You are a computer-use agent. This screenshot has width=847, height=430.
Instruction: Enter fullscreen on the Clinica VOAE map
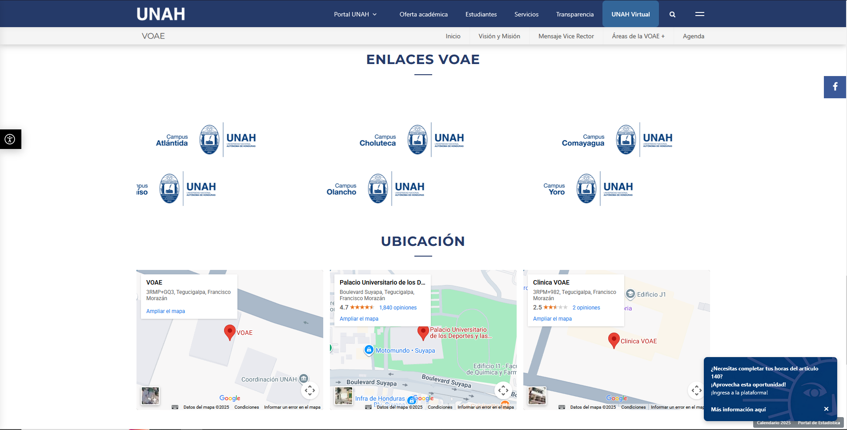coord(697,390)
